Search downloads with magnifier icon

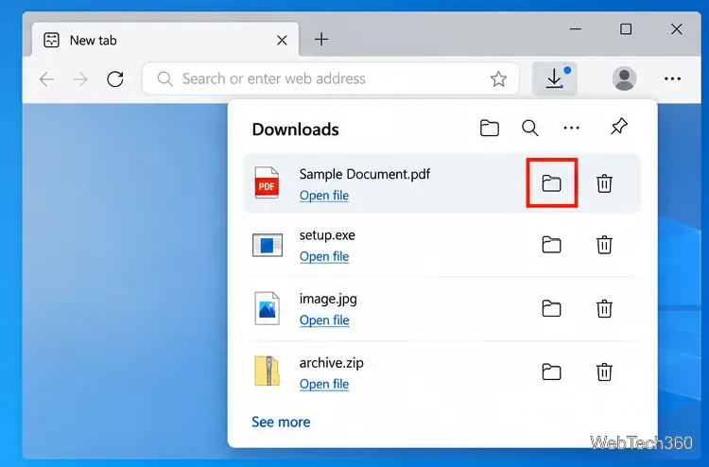click(530, 128)
